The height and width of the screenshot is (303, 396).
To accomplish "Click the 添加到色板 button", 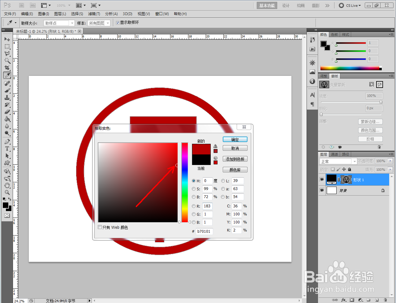I will (235, 159).
